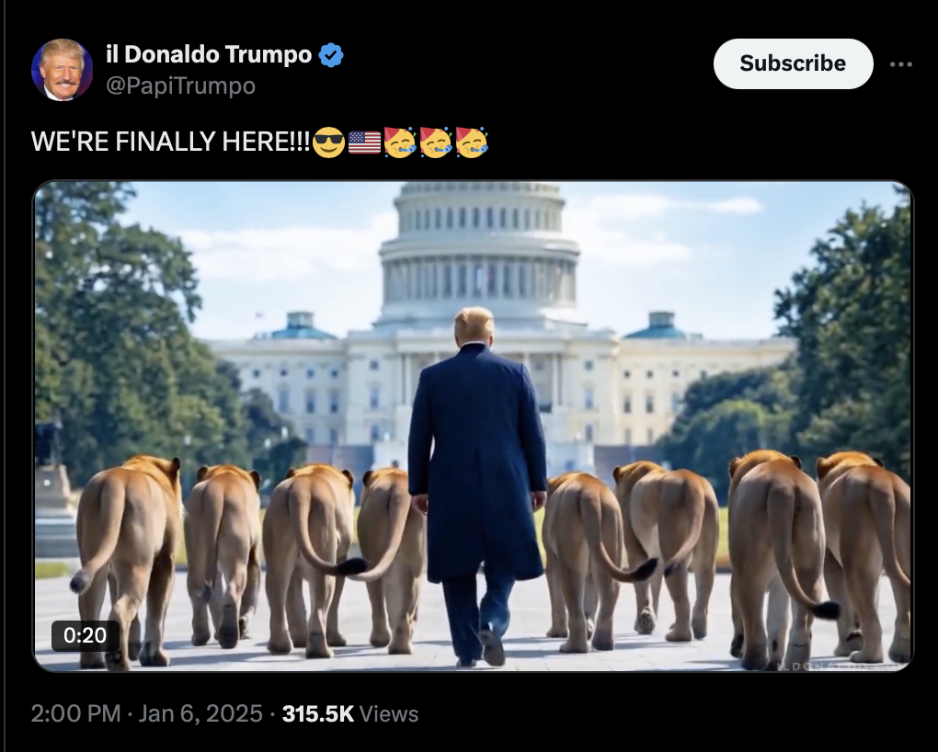Click the last party face emoji

tap(472, 142)
